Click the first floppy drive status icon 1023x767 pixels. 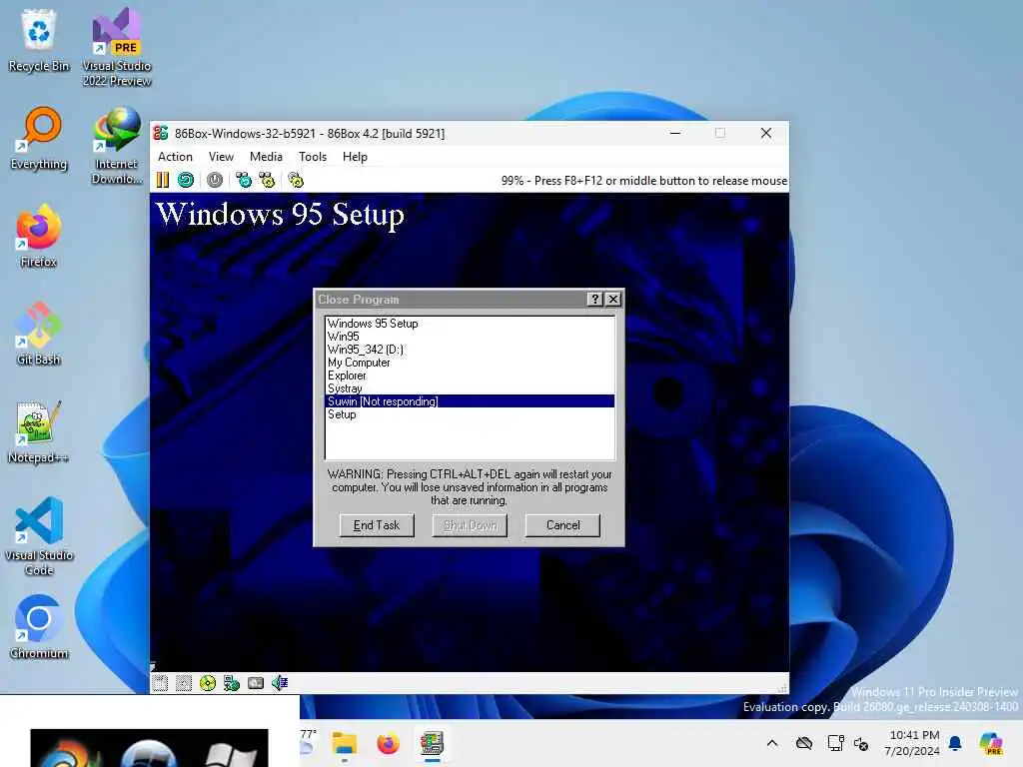point(160,683)
